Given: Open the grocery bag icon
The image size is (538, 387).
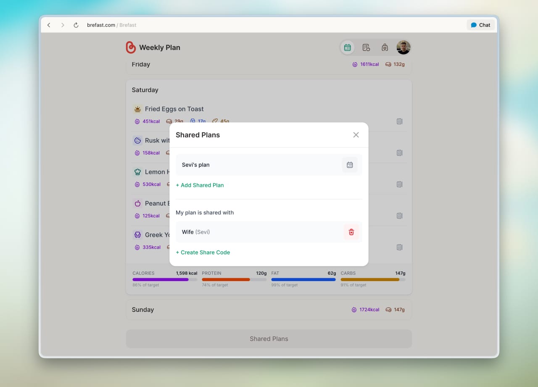Looking at the screenshot, I should tap(385, 47).
